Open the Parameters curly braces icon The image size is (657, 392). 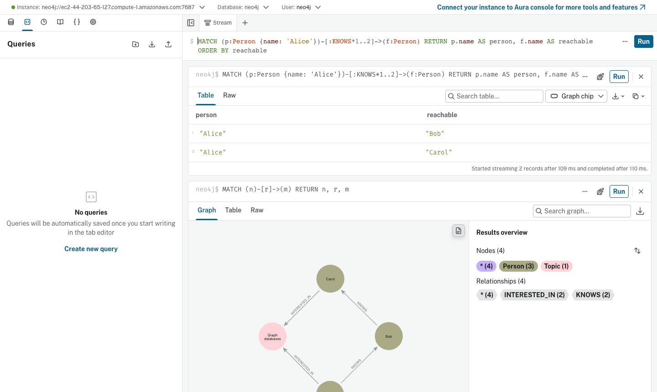pos(77,22)
